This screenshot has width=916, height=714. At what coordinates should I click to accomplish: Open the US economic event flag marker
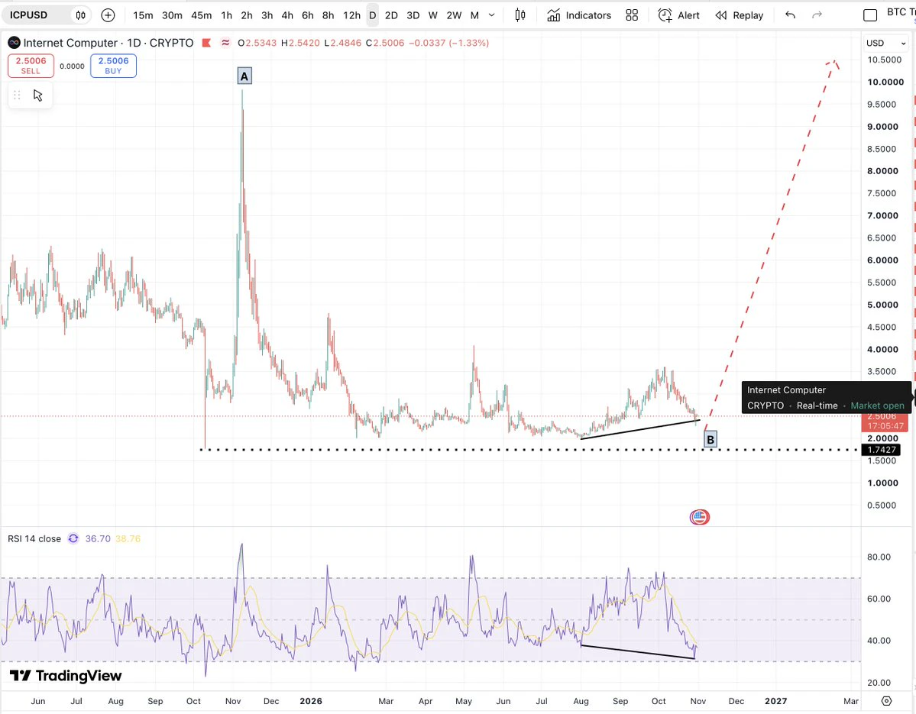(x=699, y=517)
